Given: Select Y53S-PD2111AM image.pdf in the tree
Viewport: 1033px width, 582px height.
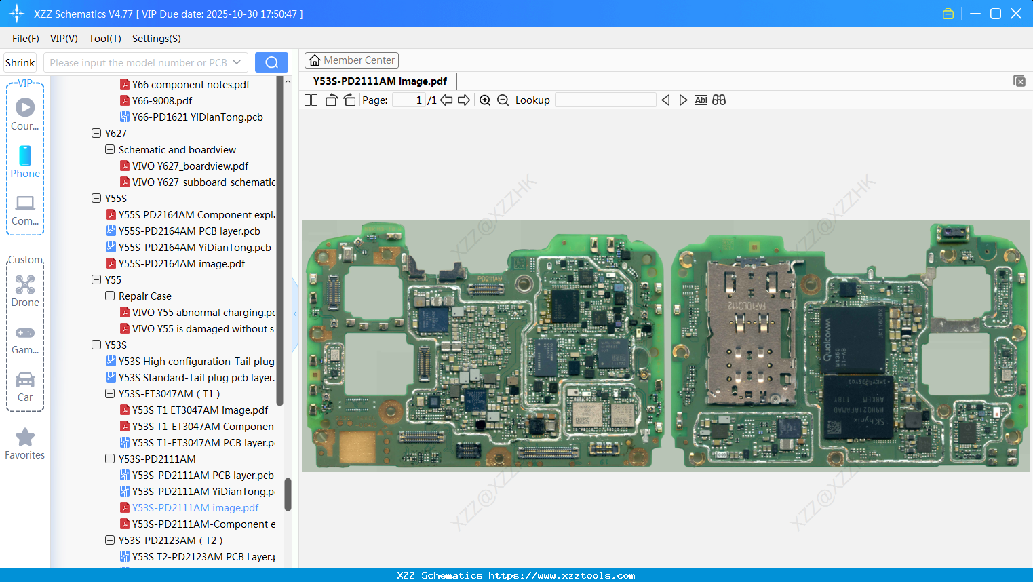Looking at the screenshot, I should (x=195, y=507).
